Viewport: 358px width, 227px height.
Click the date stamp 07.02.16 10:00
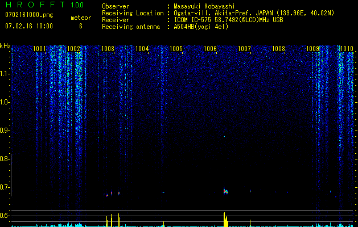point(29,26)
